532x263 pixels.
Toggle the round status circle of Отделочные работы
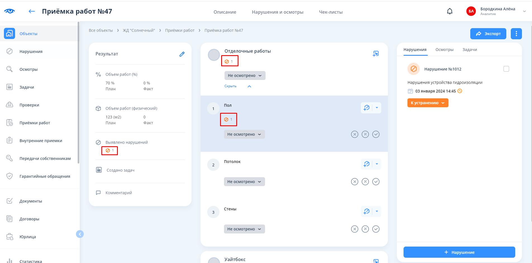click(214, 55)
